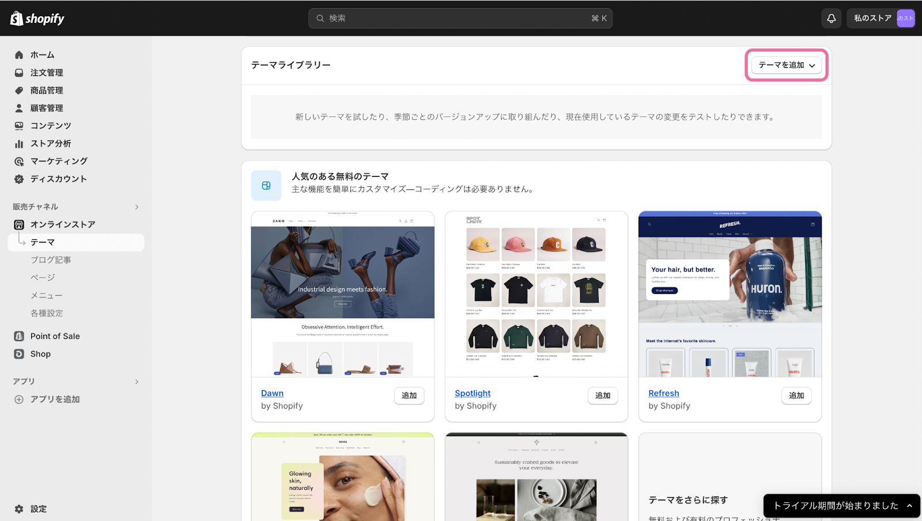Screen dimensions: 922x521
Task: Click the Sustainably crafted goods theme preview
Action: [x=536, y=477]
